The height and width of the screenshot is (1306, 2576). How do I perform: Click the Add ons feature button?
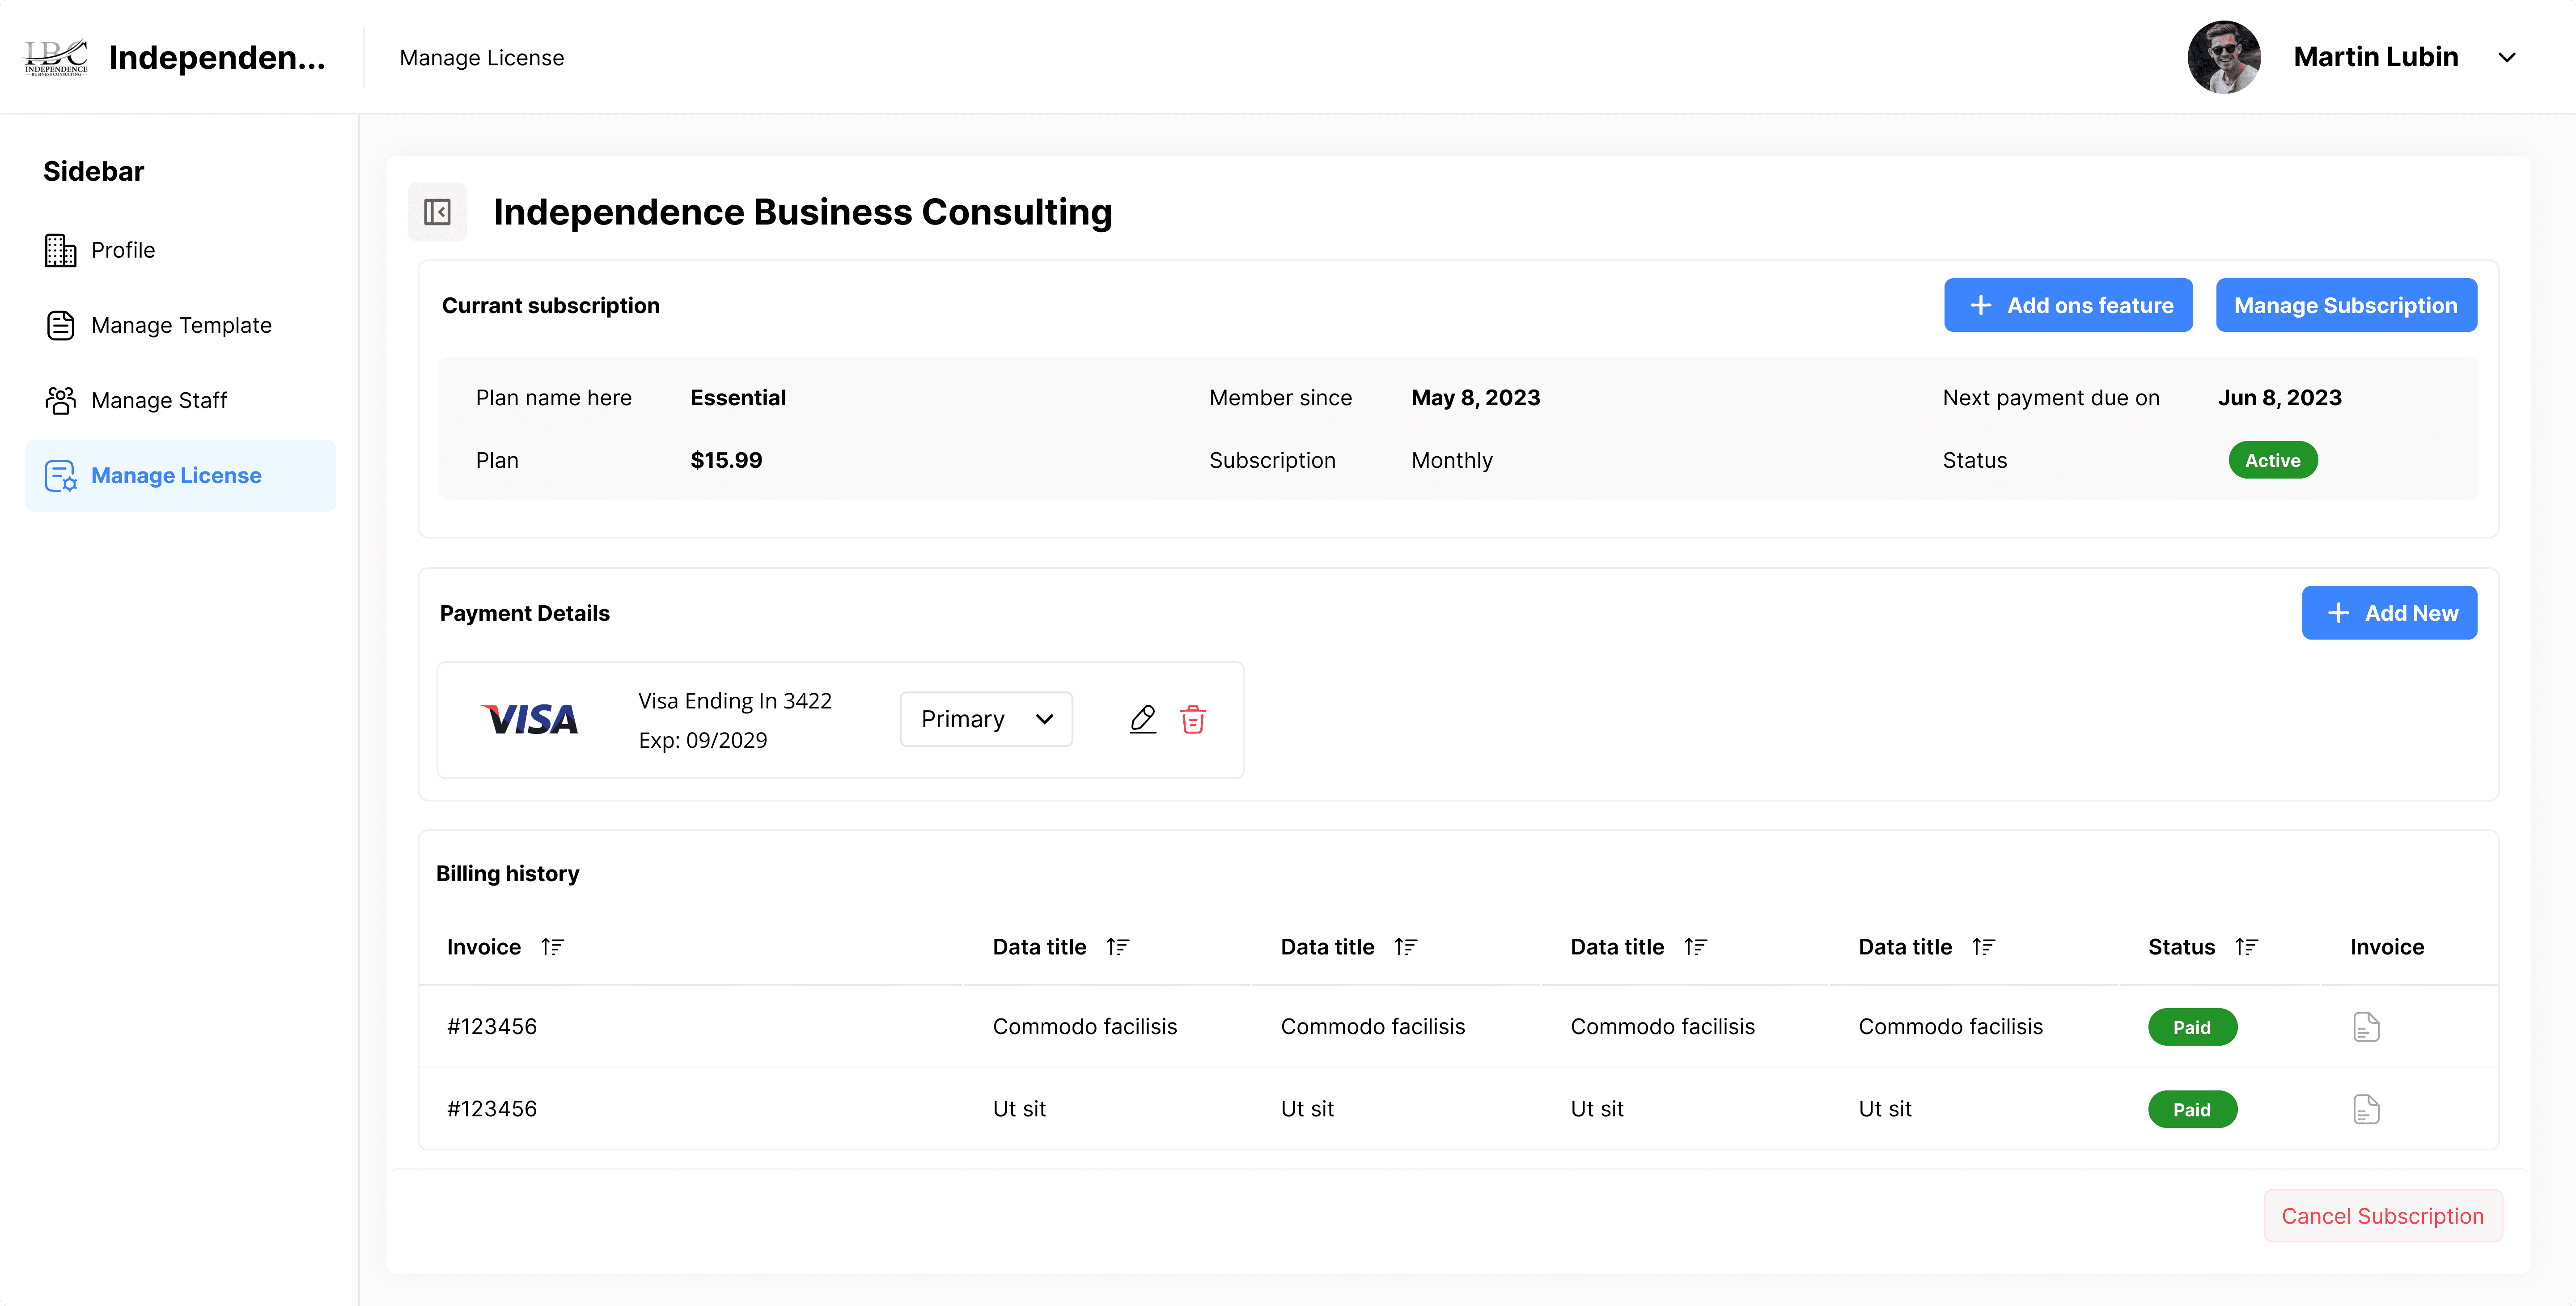[x=2067, y=305]
